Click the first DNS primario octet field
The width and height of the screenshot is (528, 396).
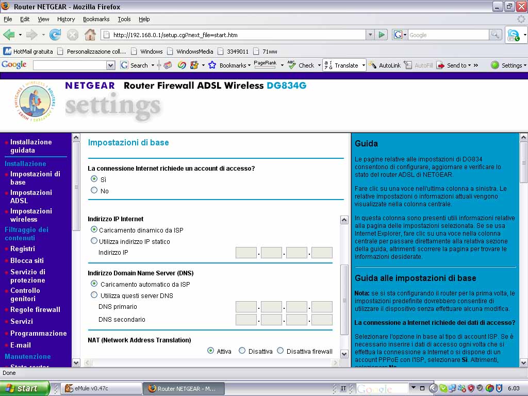pos(246,307)
